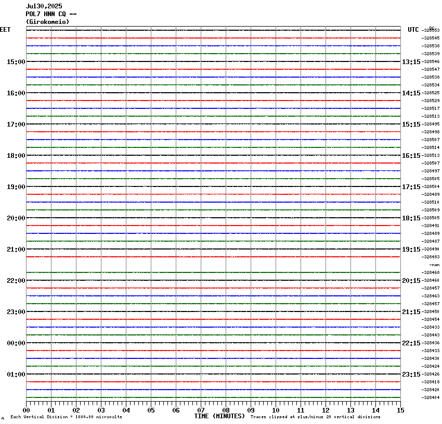Click minute 09 on the time axis

click(x=251, y=410)
